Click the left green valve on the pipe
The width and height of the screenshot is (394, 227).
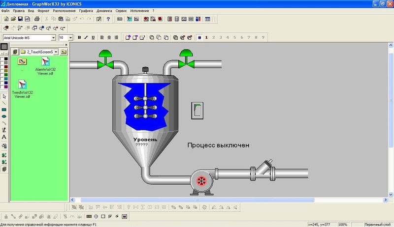click(x=105, y=59)
